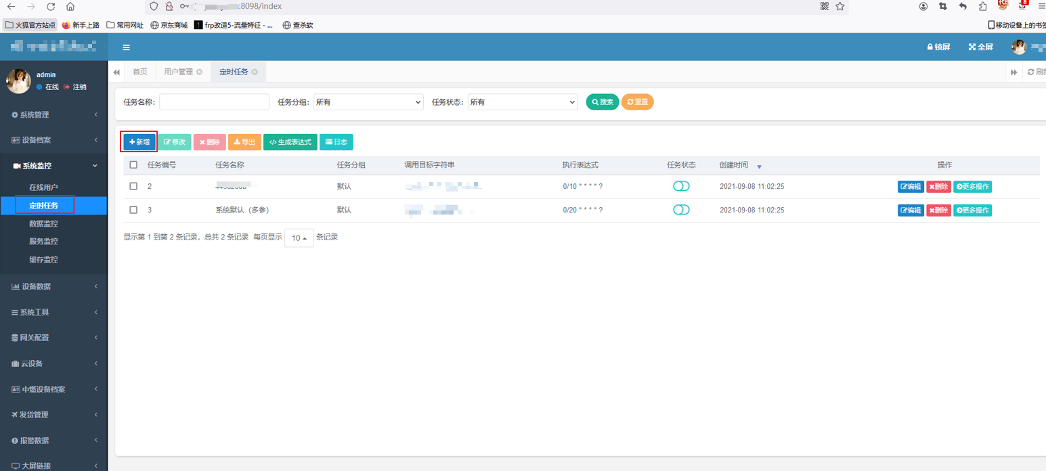Open 定时任务 submenu item
Image resolution: width=1046 pixels, height=471 pixels.
pos(43,205)
